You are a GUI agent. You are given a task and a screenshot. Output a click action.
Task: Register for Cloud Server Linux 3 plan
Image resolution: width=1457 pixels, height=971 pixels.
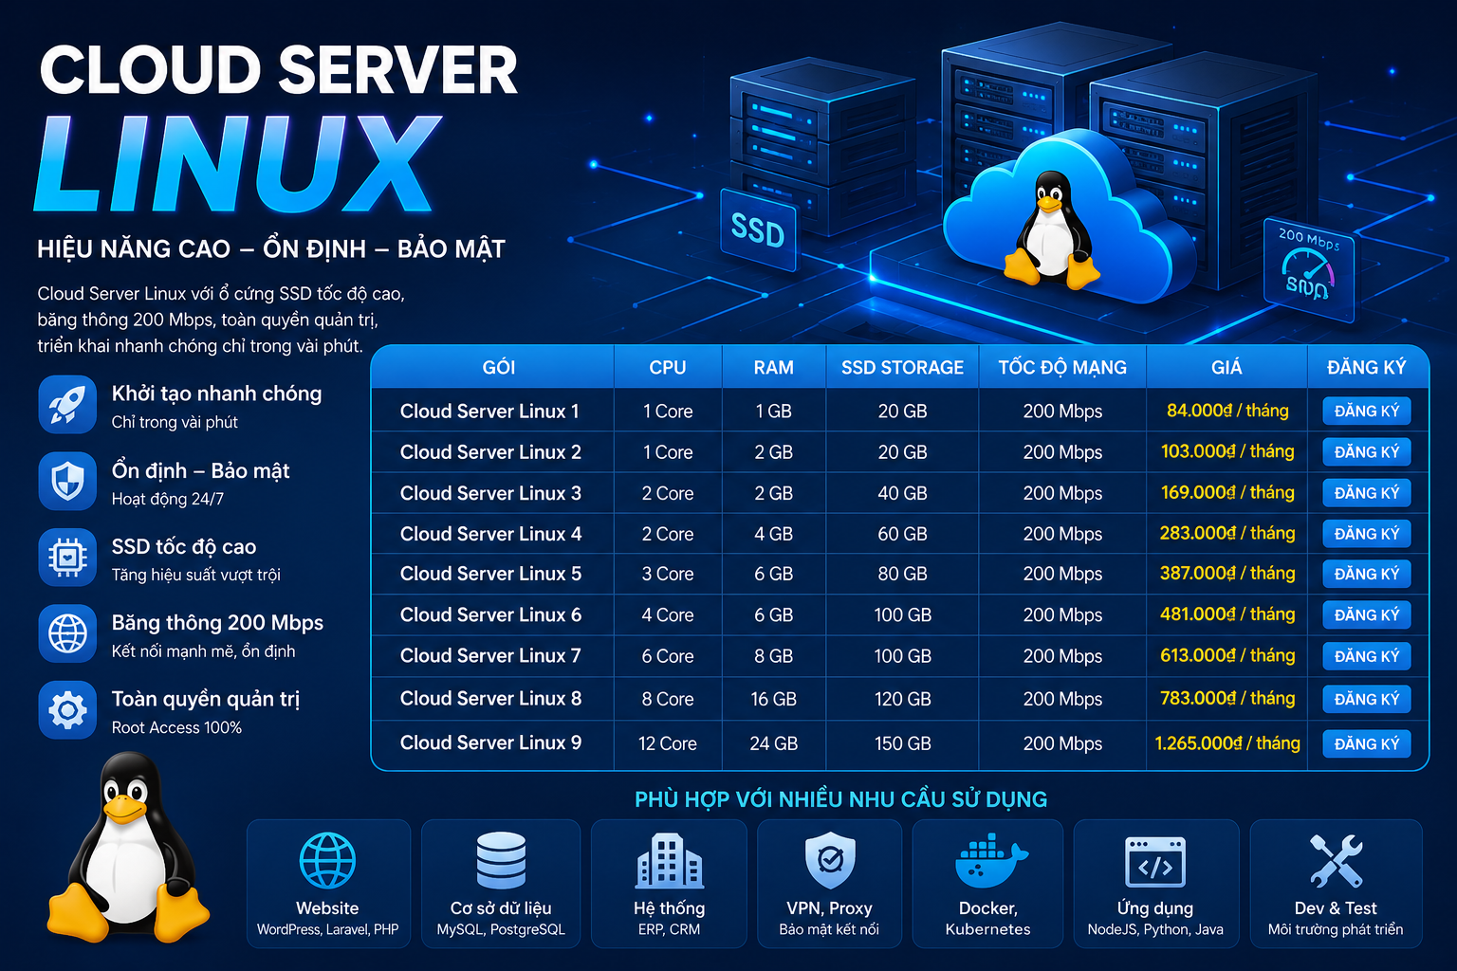[x=1367, y=493]
